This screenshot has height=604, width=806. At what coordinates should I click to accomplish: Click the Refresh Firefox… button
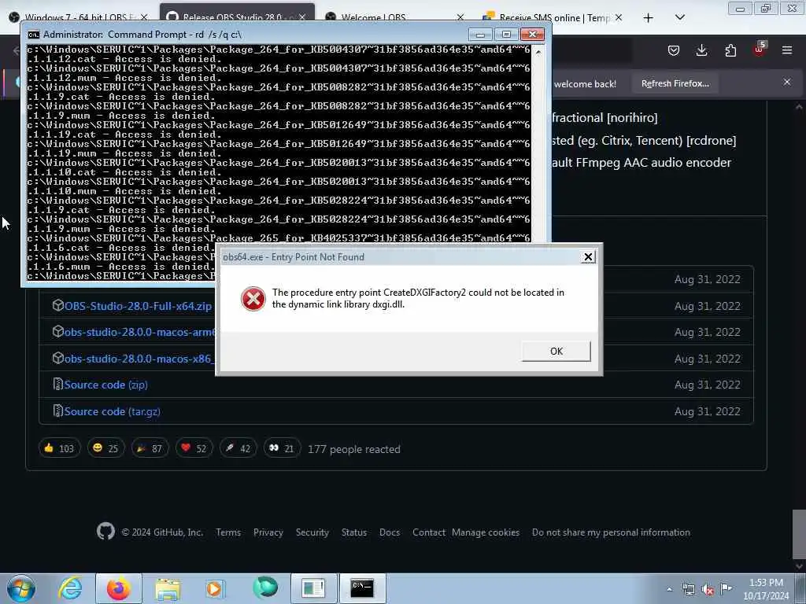coord(675,83)
